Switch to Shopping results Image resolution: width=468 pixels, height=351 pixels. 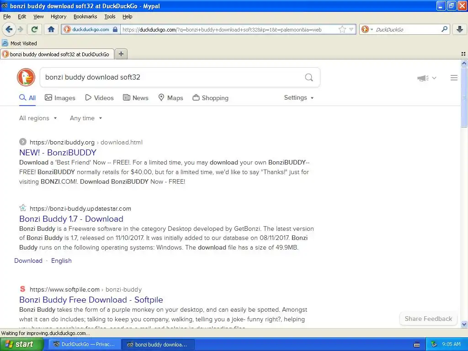(x=210, y=98)
